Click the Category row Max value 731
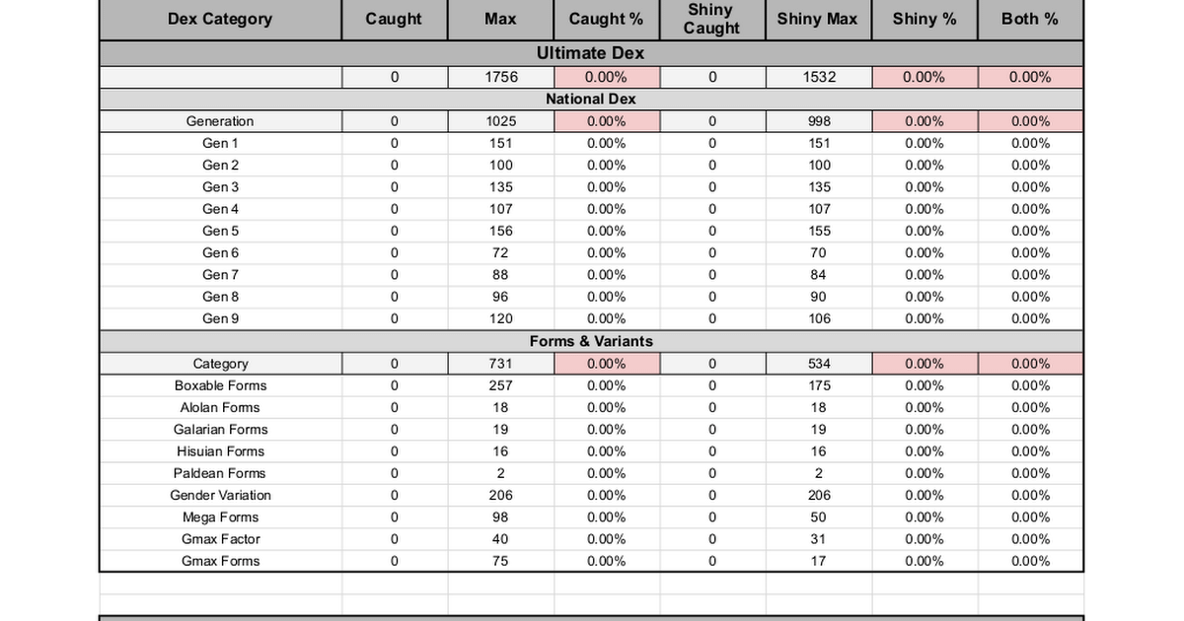 pos(501,364)
